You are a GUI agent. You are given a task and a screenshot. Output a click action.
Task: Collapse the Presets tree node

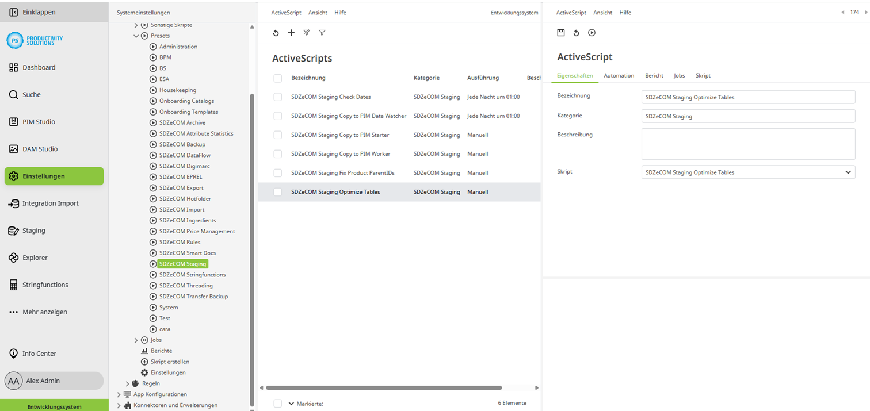pyautogui.click(x=136, y=36)
